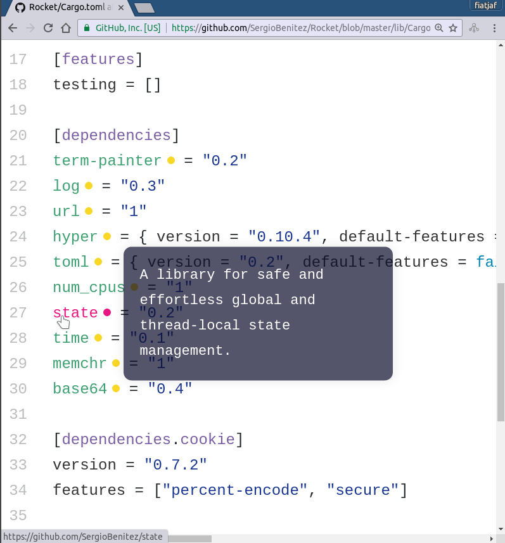The height and width of the screenshot is (543, 505).
Task: Bookmark this page with the star icon
Action: tap(453, 28)
